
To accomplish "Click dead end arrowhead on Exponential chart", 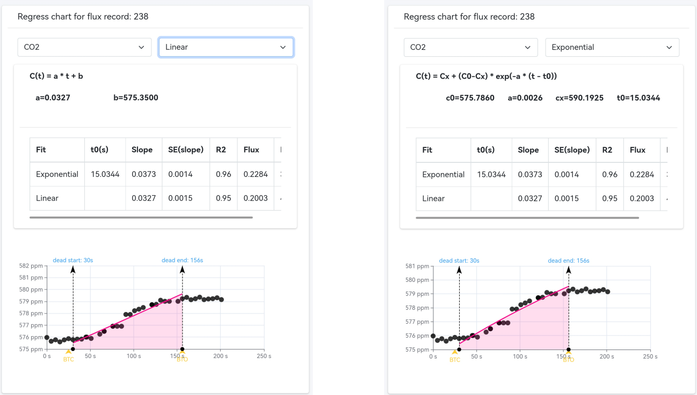I will point(569,270).
